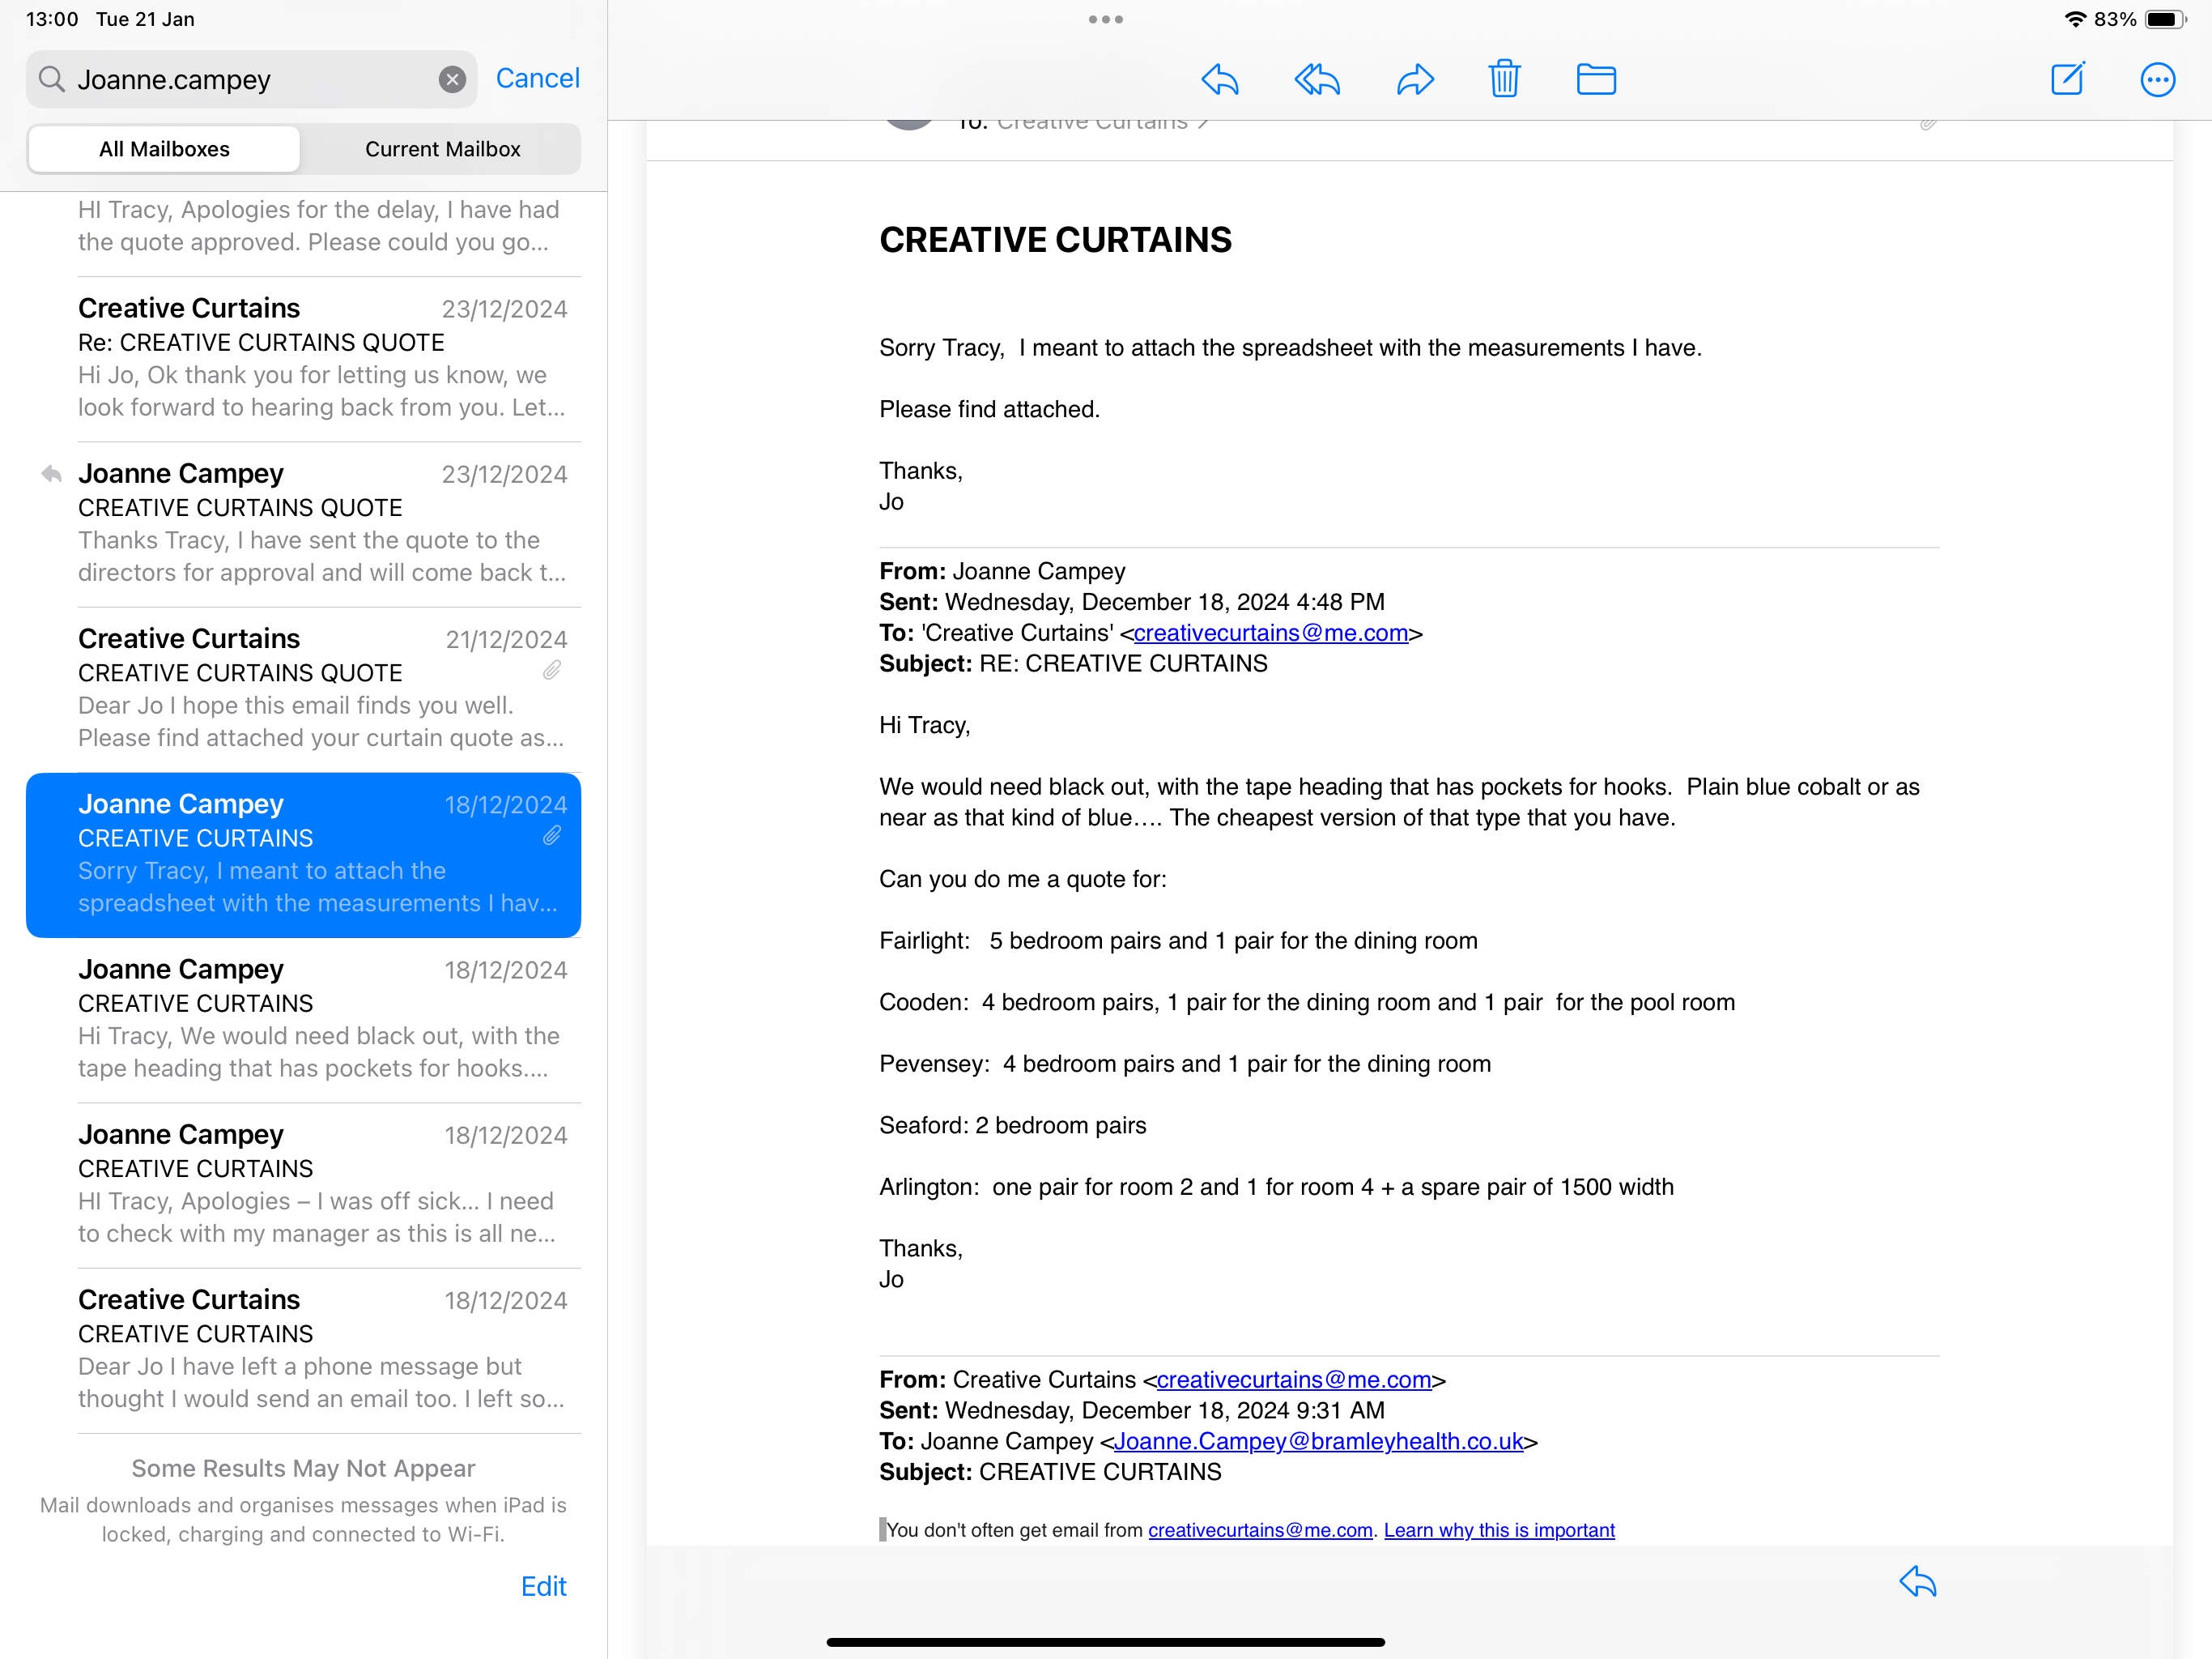
Task: Switch search scope to Current Mailbox
Action: (442, 149)
